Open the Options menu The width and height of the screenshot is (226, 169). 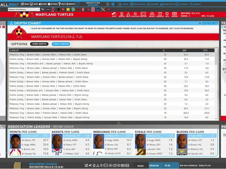[53, 4]
